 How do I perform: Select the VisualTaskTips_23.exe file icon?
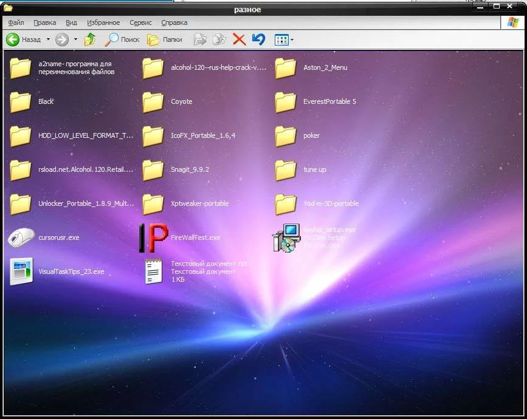21,271
